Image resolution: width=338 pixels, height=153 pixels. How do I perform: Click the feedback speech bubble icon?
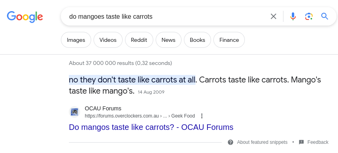click(x=301, y=142)
